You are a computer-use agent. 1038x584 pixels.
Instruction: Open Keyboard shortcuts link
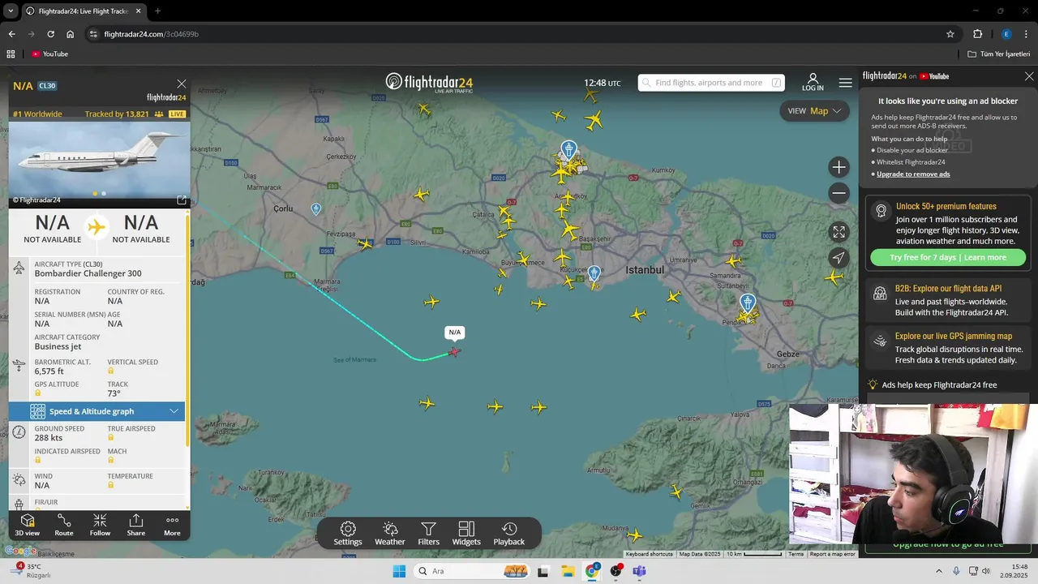click(649, 554)
